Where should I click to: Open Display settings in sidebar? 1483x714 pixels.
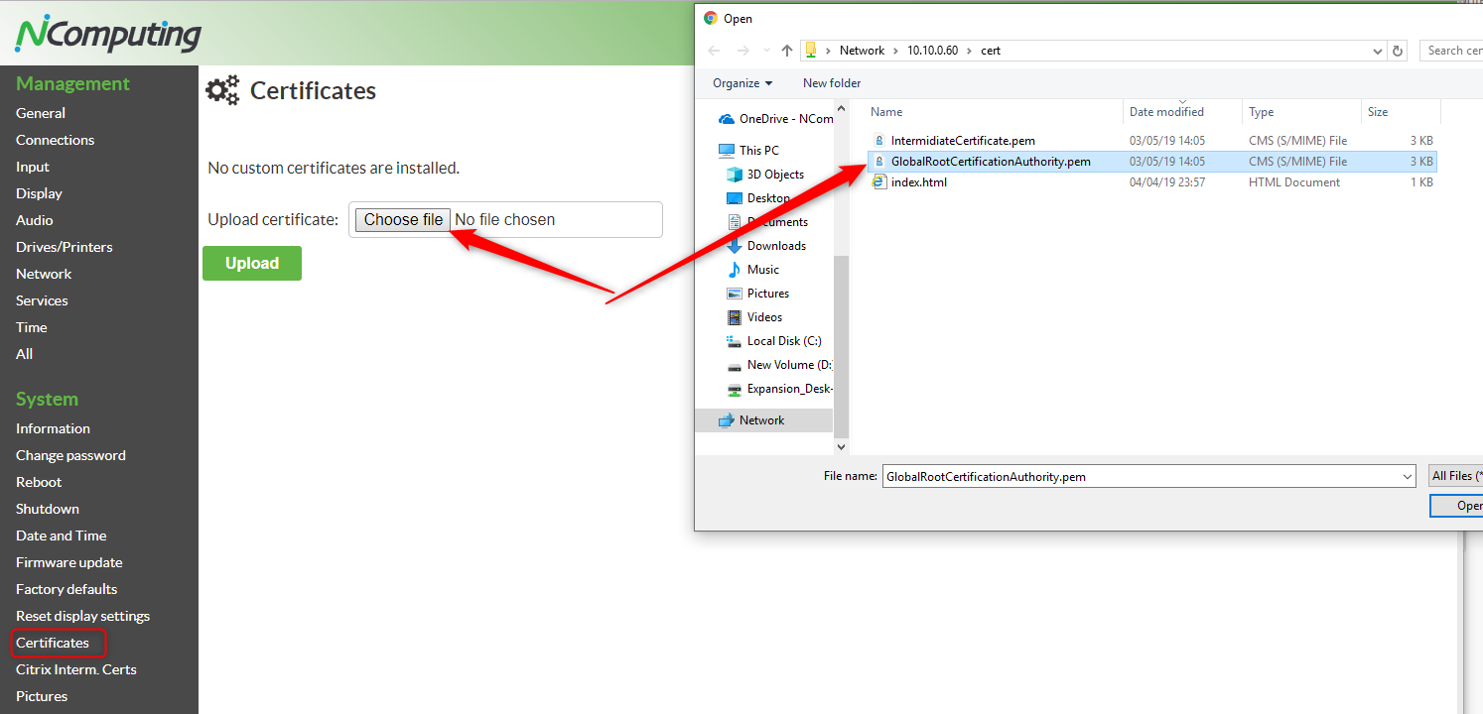pyautogui.click(x=39, y=193)
